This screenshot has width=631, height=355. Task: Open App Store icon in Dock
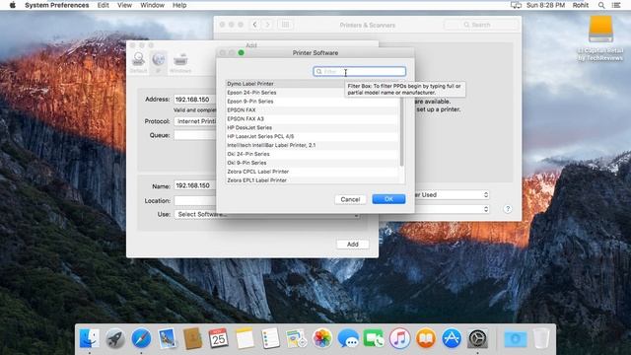[x=452, y=338]
